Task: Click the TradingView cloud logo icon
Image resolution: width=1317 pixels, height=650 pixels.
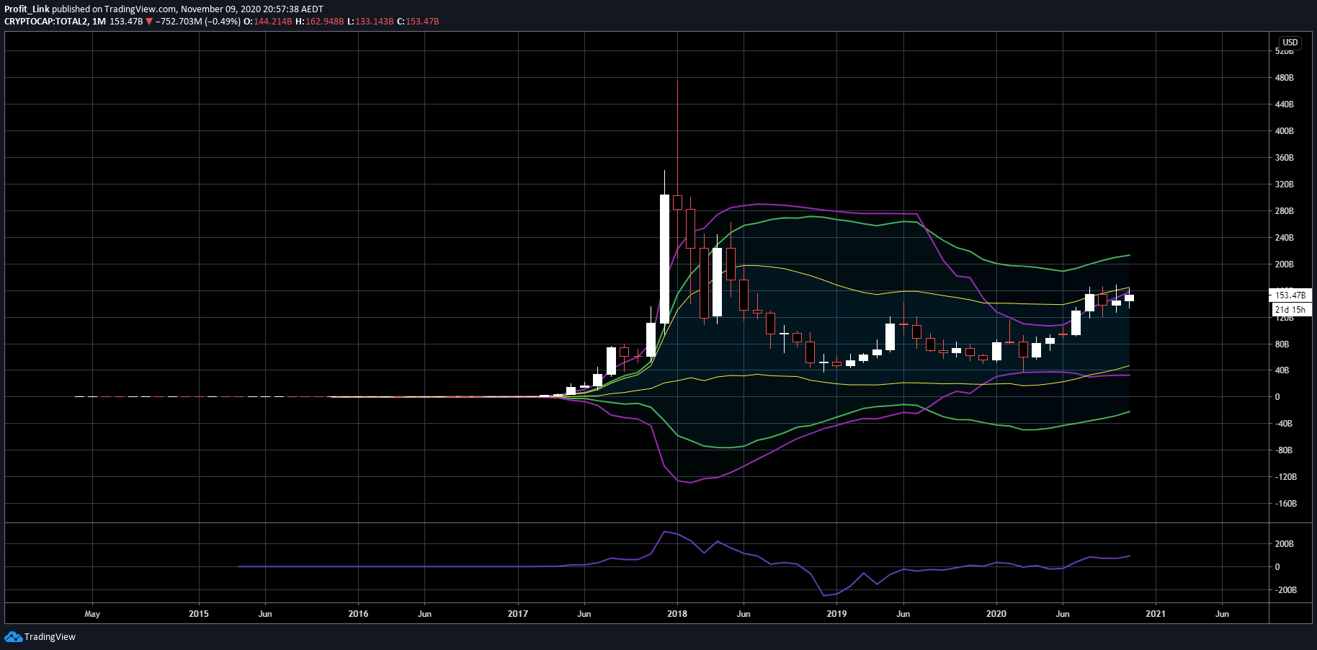Action: click(13, 636)
